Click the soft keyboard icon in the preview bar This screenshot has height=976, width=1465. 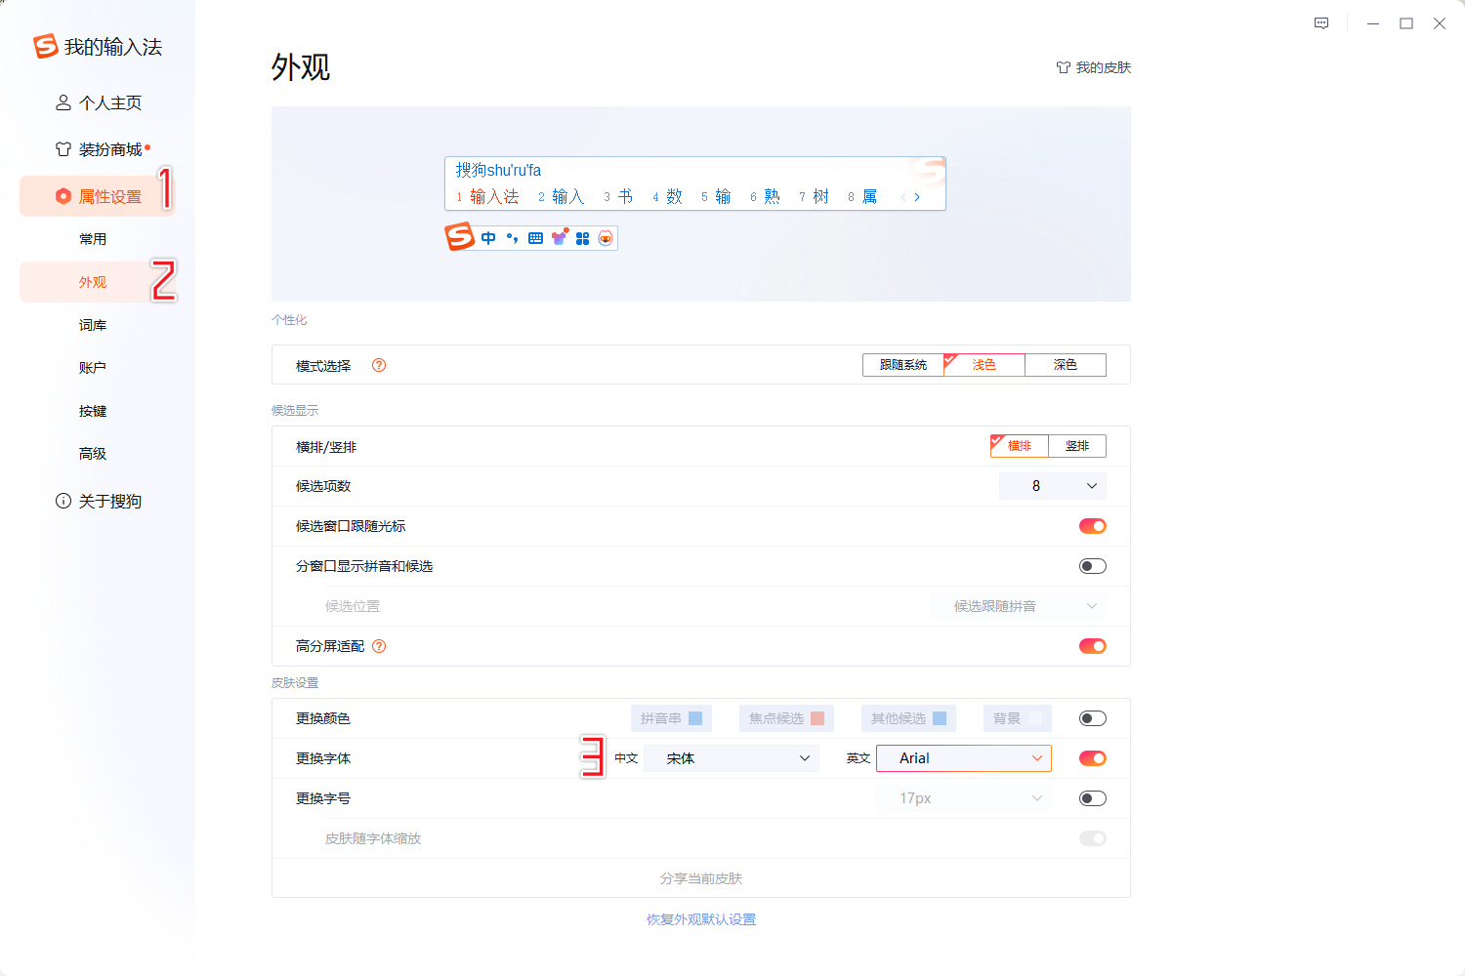(x=535, y=238)
